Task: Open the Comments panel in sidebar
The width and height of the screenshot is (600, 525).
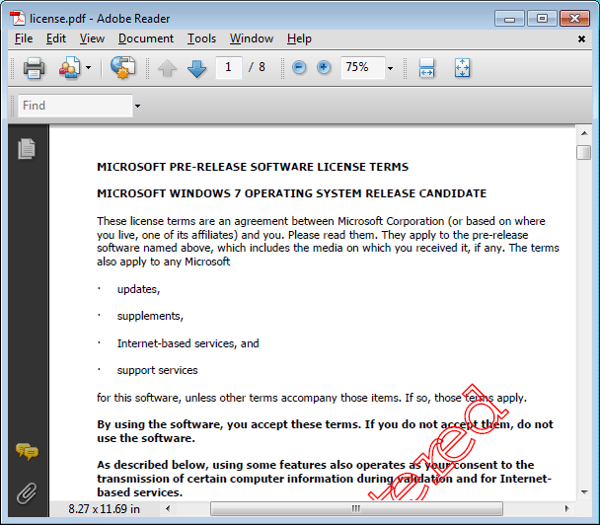Action: coord(27,452)
